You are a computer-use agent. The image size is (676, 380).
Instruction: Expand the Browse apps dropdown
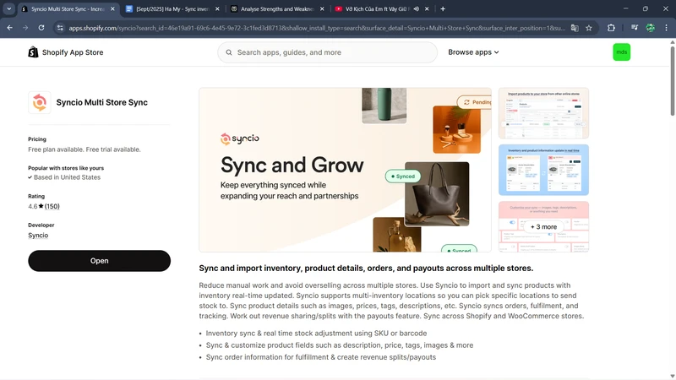point(473,52)
